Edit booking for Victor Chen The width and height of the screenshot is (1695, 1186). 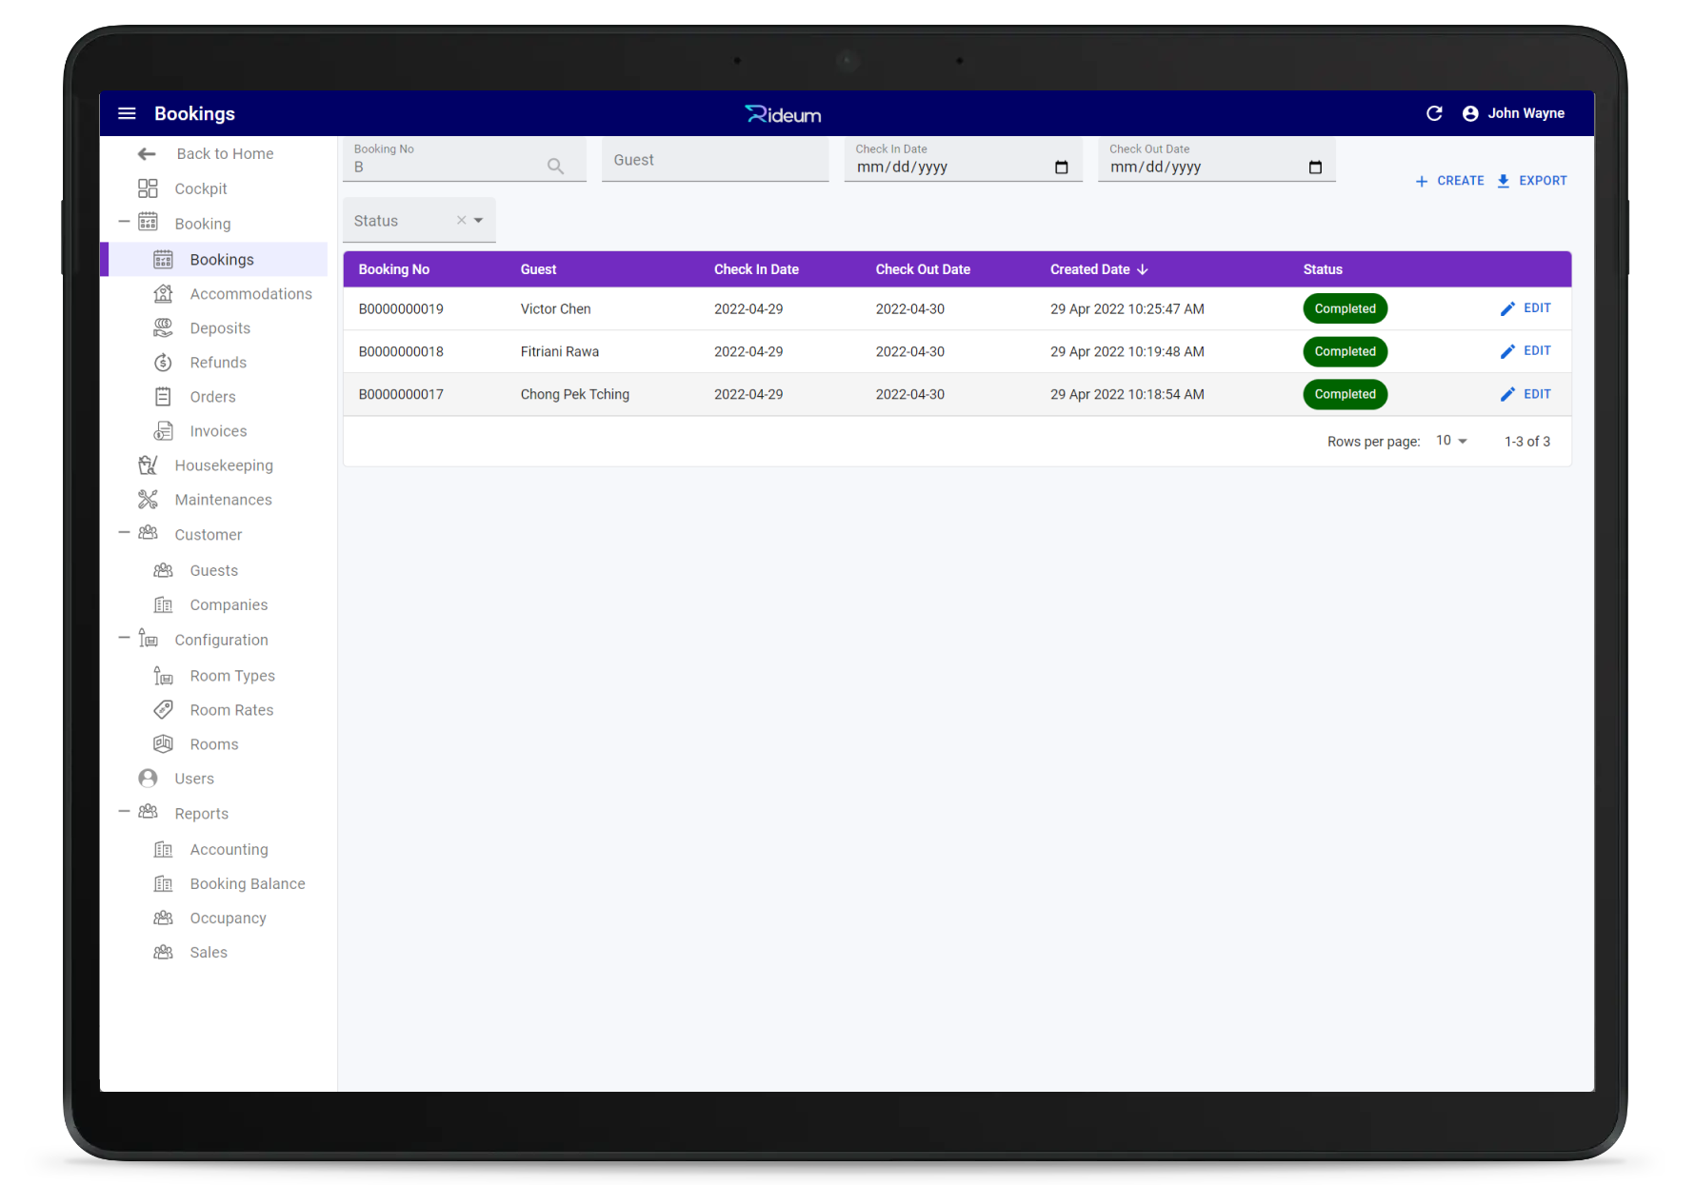1525,308
